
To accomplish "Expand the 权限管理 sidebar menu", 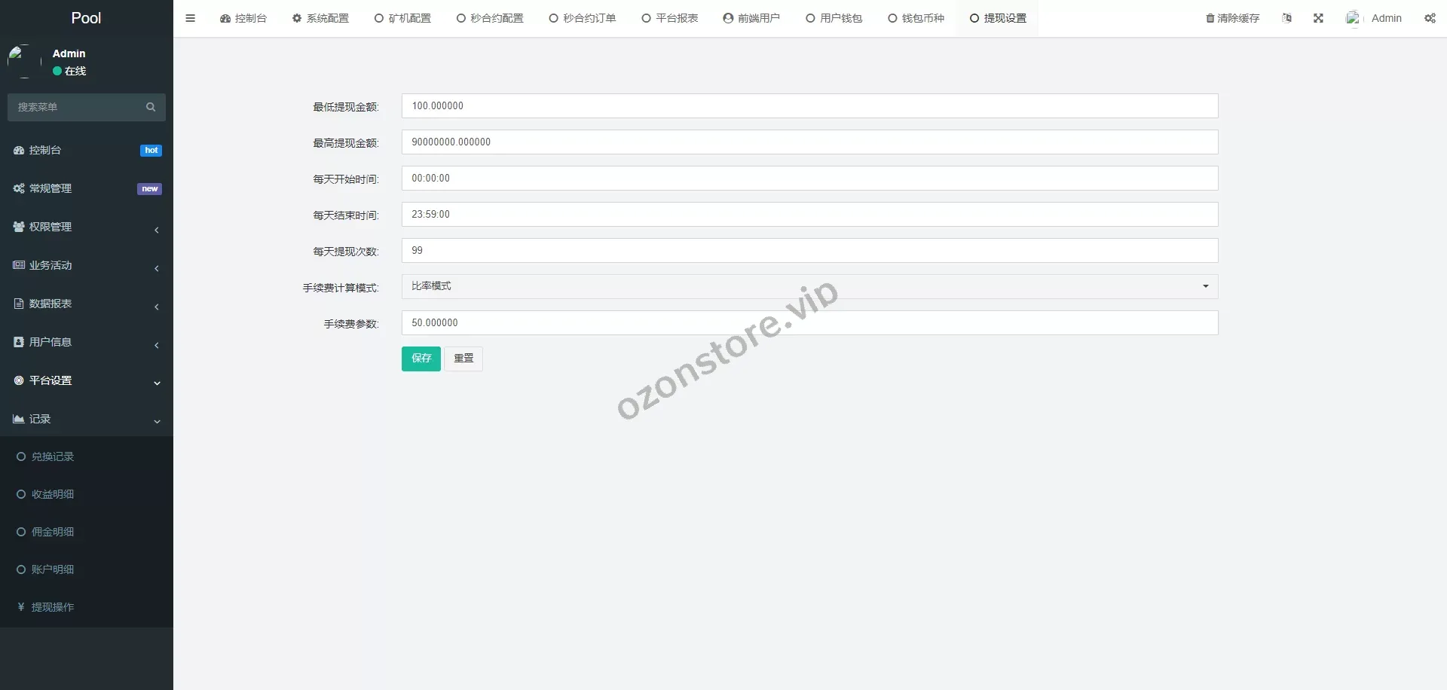I will tap(86, 227).
